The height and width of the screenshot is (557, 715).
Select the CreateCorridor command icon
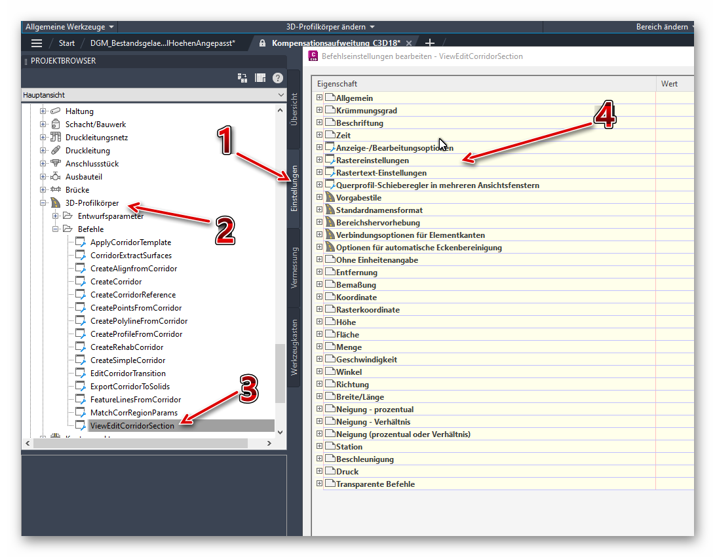[x=81, y=281]
